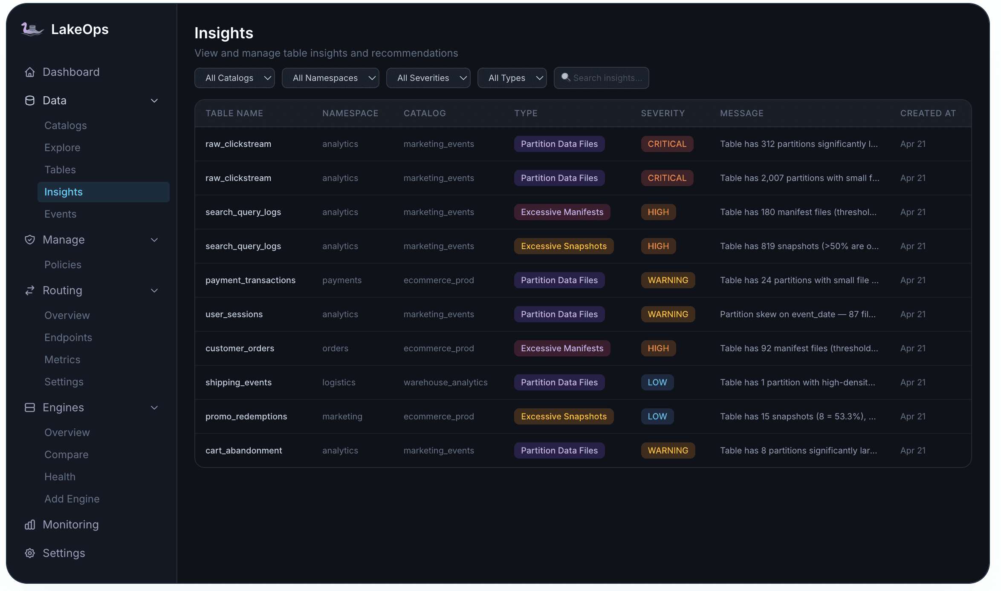Image resolution: width=1001 pixels, height=591 pixels.
Task: Open Settings under Routing
Action: click(x=64, y=382)
